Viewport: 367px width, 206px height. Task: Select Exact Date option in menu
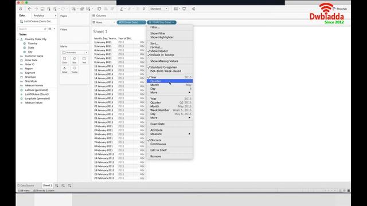pos(157,124)
